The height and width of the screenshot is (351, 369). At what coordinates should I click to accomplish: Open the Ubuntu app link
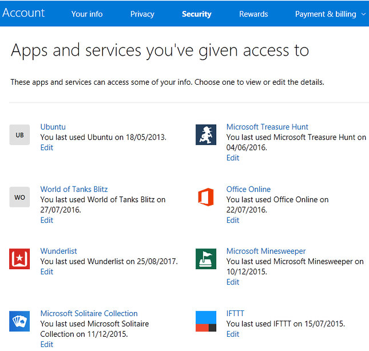click(x=53, y=127)
